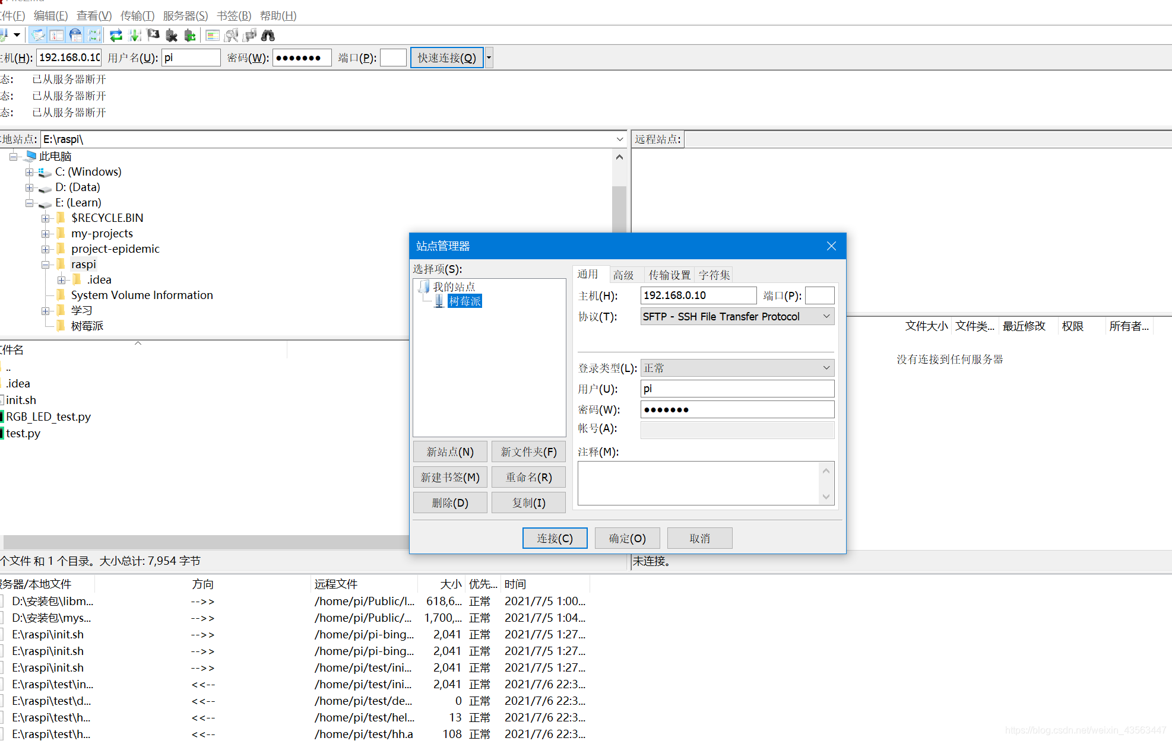Image resolution: width=1172 pixels, height=741 pixels.
Task: Open the local site path dropdown
Action: [x=620, y=139]
